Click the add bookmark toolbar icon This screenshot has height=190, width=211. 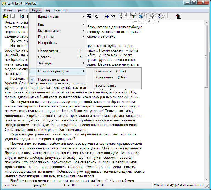106,16
